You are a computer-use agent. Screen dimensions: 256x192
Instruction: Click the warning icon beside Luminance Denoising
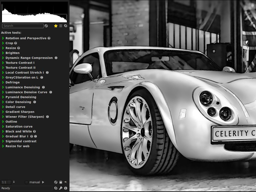pyautogui.click(x=43, y=87)
